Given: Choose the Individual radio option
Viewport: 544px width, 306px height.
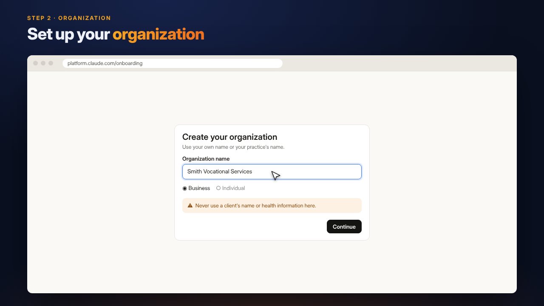Looking at the screenshot, I should point(231,188).
